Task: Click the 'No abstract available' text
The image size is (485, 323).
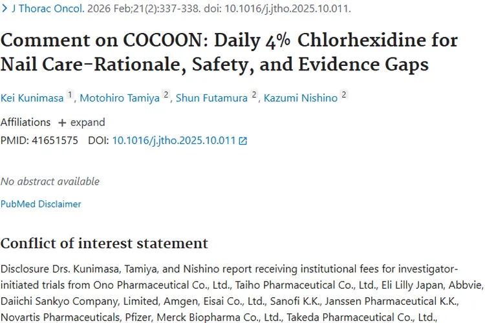Action: [50, 182]
